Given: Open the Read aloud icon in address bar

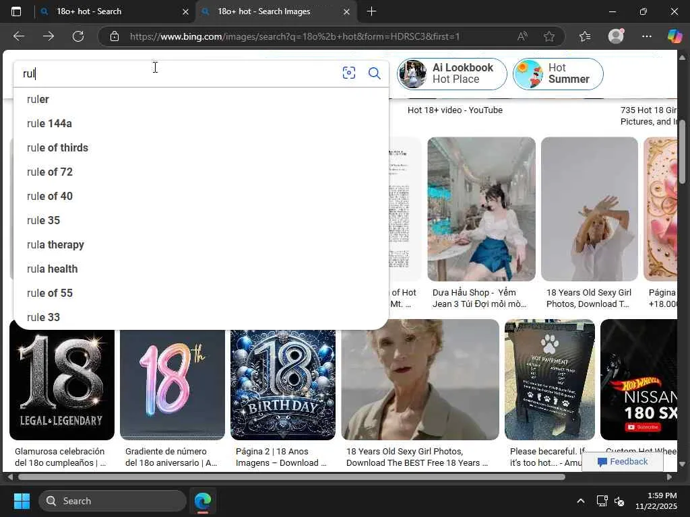Looking at the screenshot, I should click(x=522, y=36).
